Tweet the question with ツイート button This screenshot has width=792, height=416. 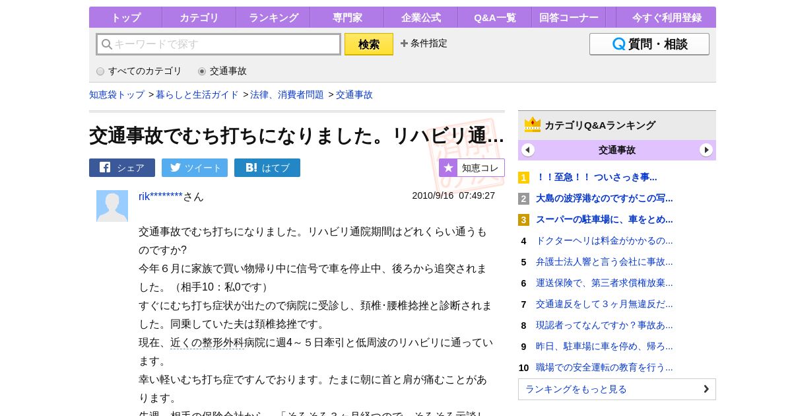point(195,168)
